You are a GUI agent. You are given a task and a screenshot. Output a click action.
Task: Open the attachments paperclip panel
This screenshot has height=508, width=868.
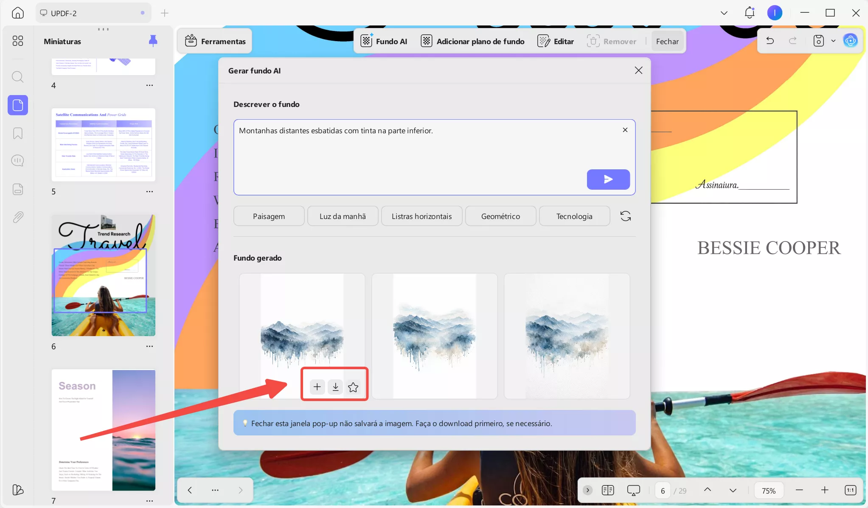17,217
